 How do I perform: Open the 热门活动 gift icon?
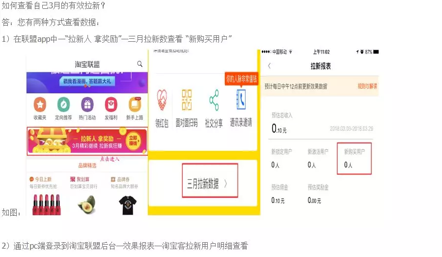87,105
